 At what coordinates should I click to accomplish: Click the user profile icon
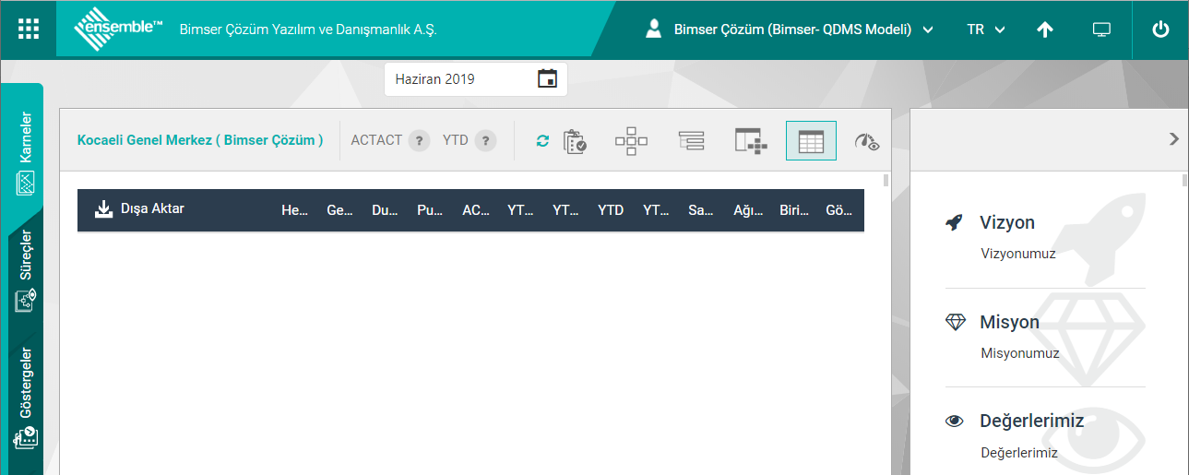(x=654, y=29)
